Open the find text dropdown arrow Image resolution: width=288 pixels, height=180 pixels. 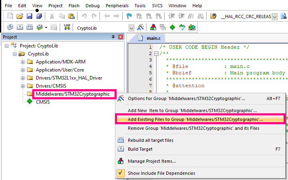[x=275, y=17]
